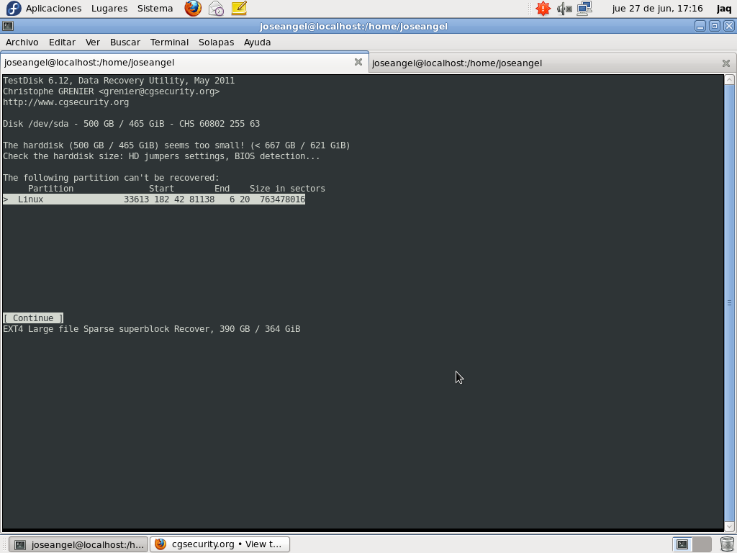
Task: Open the Trash icon in bottom panel
Action: pyautogui.click(x=727, y=544)
